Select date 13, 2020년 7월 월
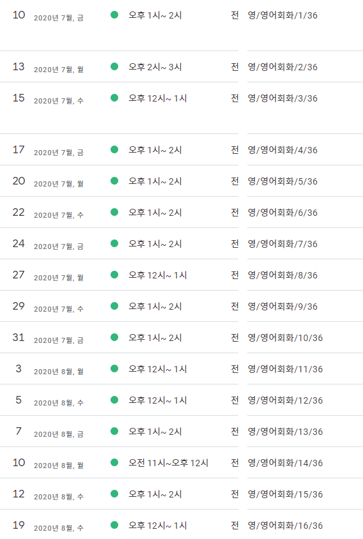Screen dimensions: 363x539 48,67
